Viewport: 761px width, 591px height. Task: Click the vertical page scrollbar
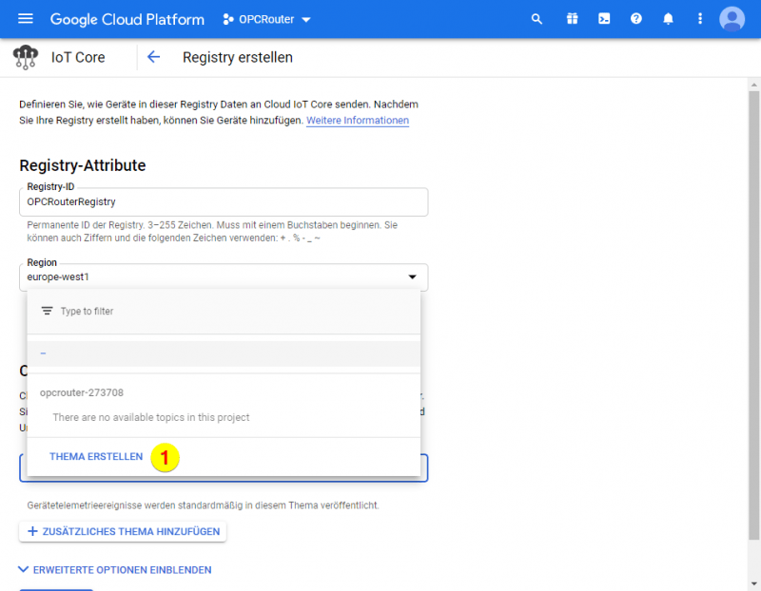click(753, 314)
